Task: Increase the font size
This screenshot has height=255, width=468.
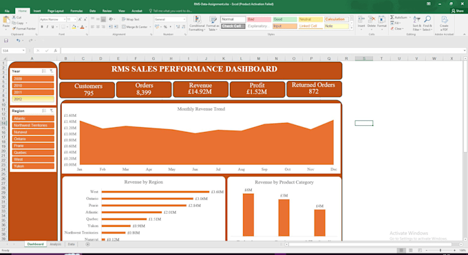Action: 80,19
